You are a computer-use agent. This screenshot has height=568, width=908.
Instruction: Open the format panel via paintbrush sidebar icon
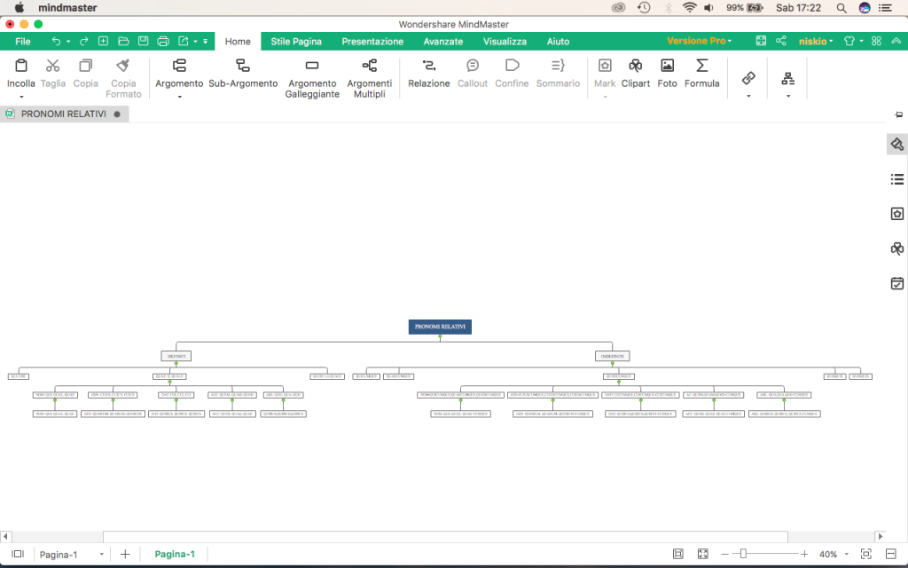[x=896, y=144]
